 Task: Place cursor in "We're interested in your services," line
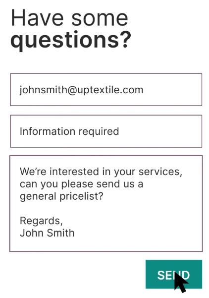[101, 172]
